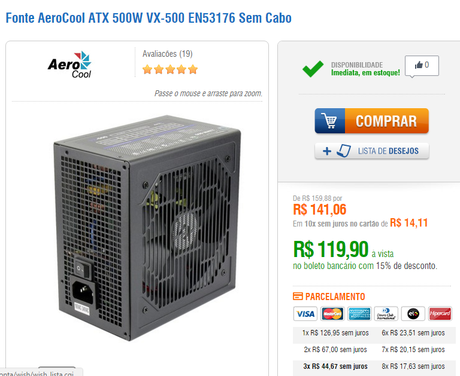Select the Hipercard payment icon
This screenshot has height=376, width=460.
[x=440, y=314]
